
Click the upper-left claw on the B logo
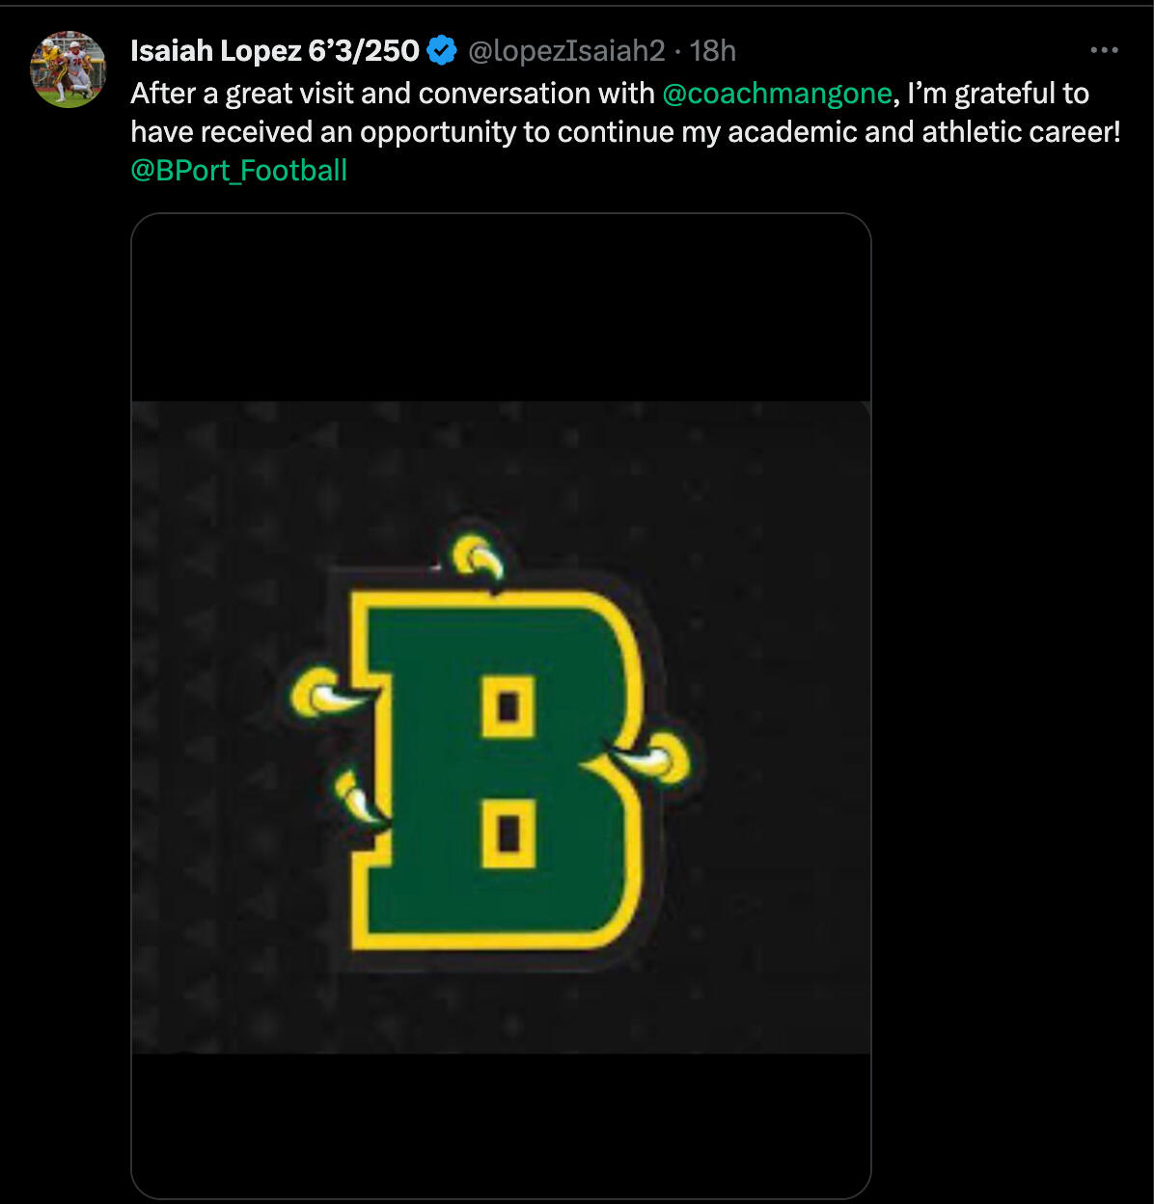[323, 692]
